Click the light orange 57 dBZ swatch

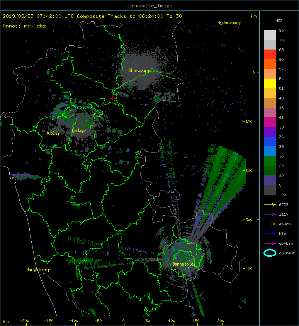pos(270,74)
